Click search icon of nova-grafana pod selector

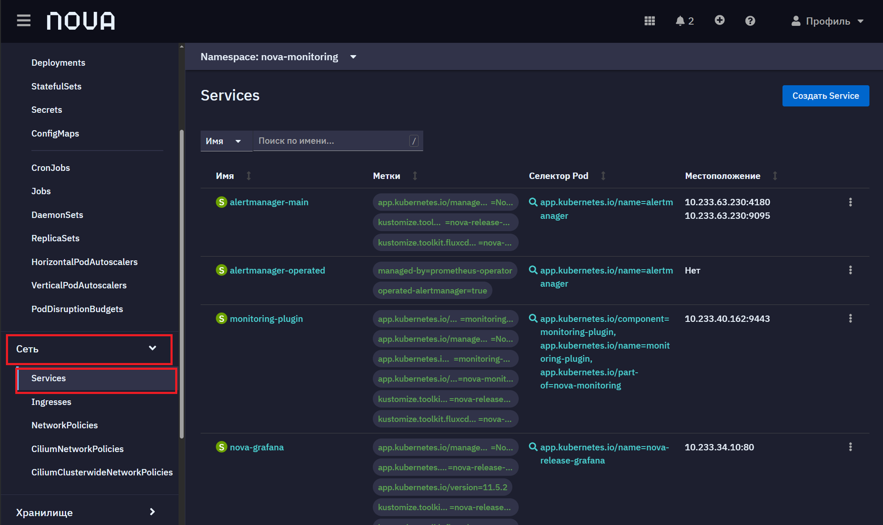coord(533,447)
